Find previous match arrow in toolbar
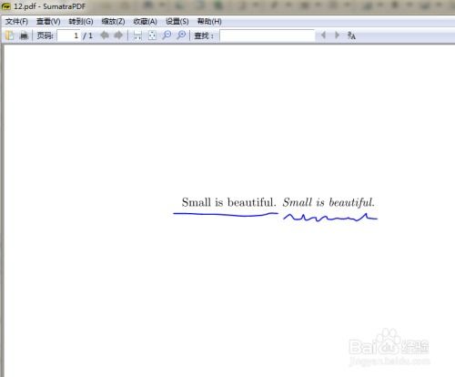This screenshot has width=455, height=377. 323,36
